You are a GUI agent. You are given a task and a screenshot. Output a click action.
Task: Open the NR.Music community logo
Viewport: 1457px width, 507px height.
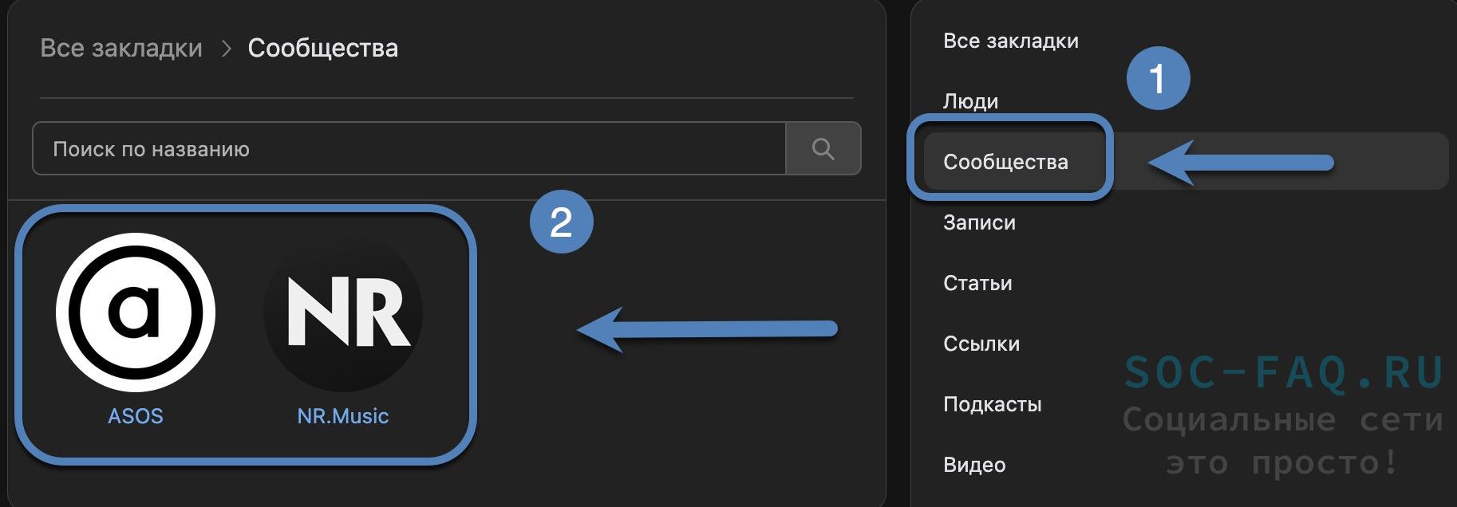343,312
